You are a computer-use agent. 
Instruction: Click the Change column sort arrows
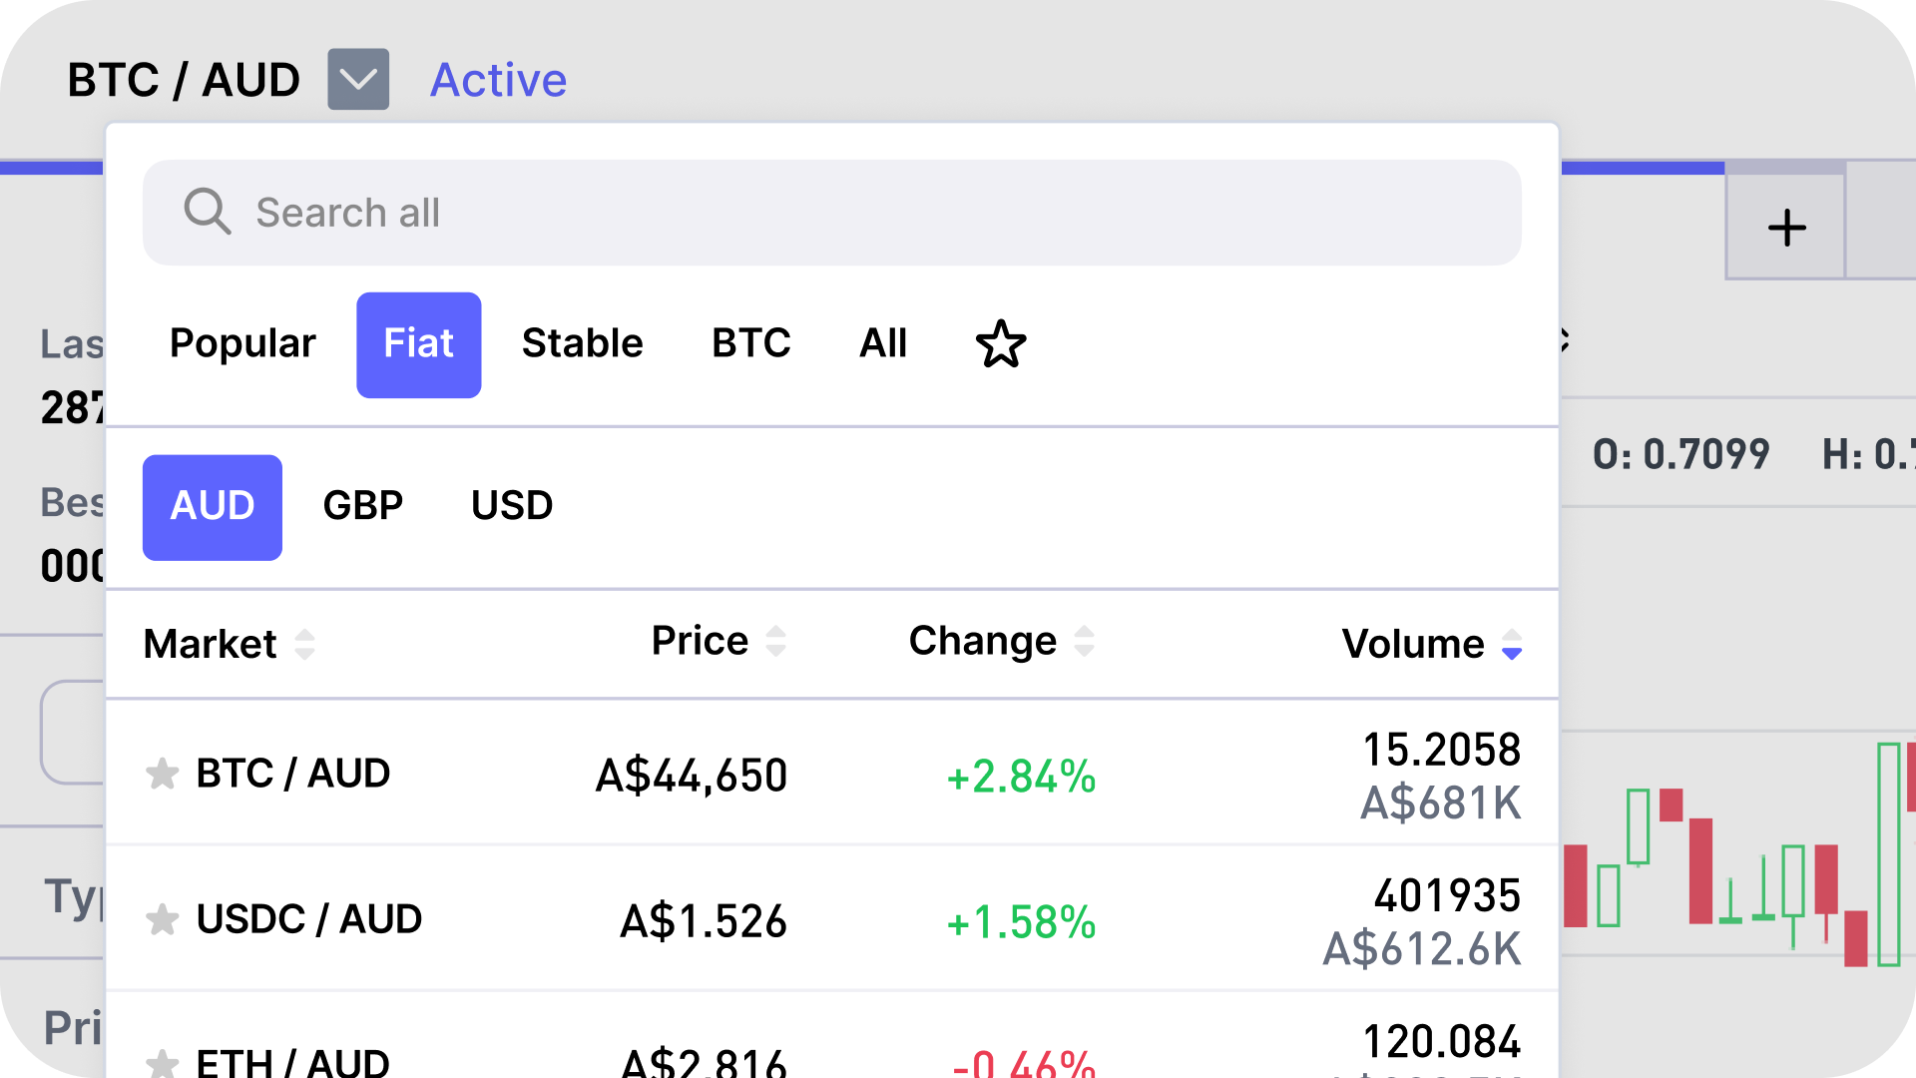pyautogui.click(x=1084, y=642)
